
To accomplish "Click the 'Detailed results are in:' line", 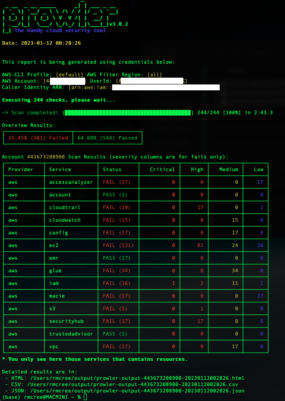I will (40, 372).
